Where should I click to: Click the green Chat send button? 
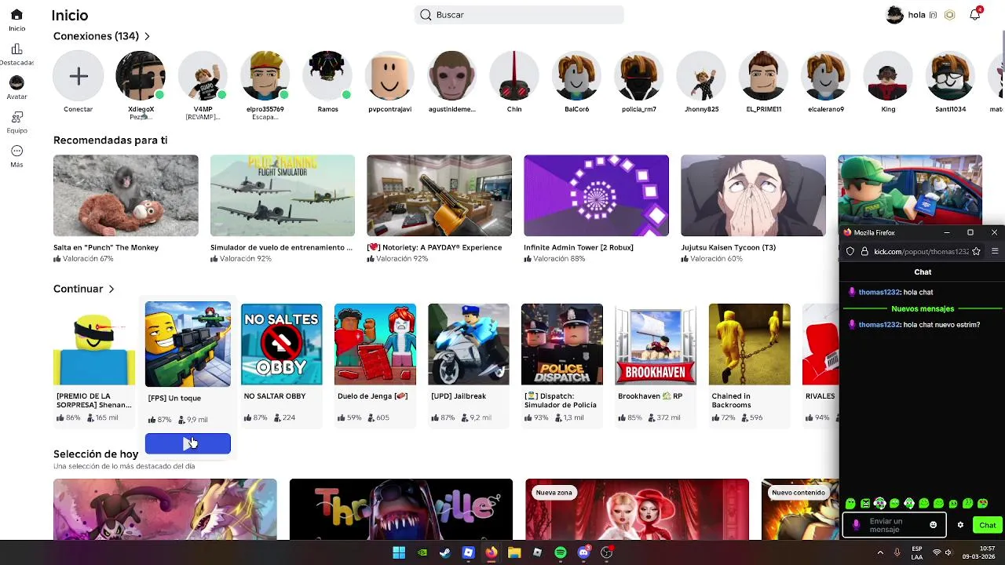coord(987,525)
